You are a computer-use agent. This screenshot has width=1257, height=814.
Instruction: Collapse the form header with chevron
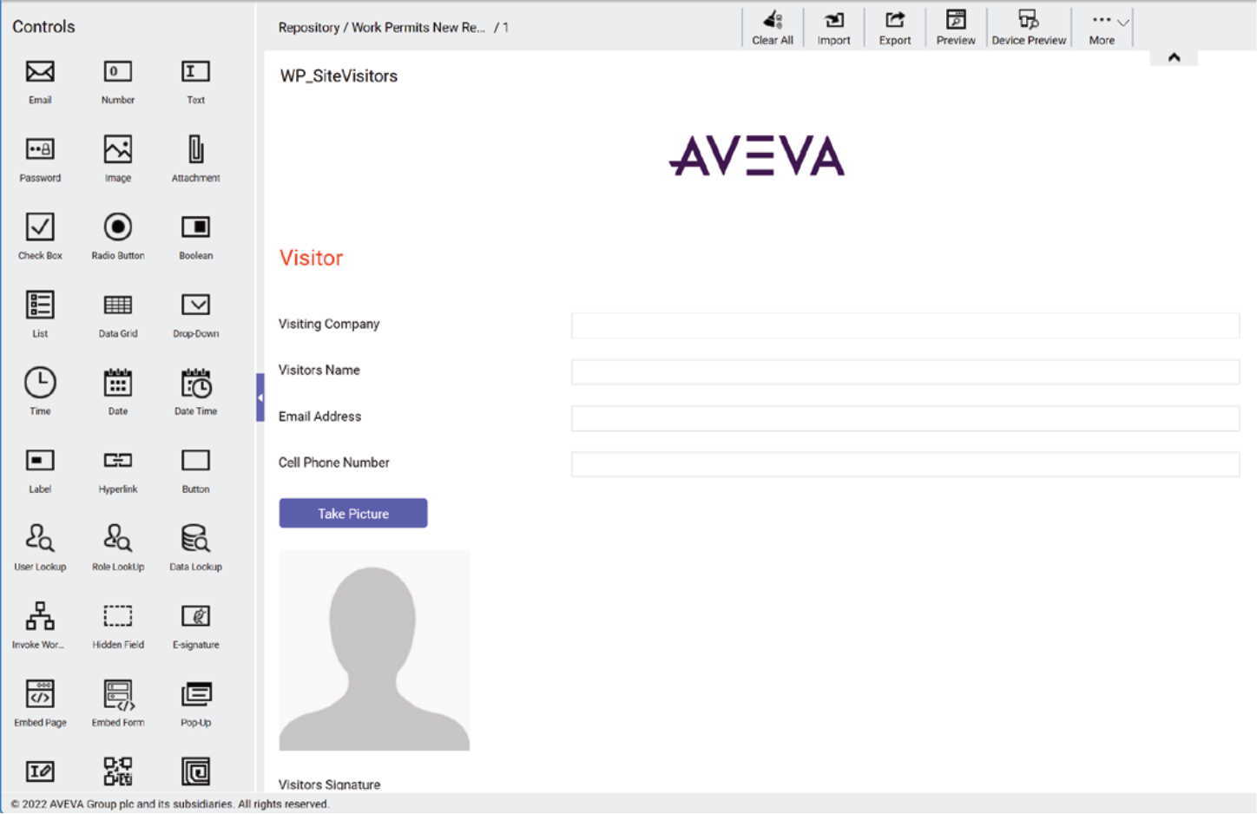[x=1174, y=57]
